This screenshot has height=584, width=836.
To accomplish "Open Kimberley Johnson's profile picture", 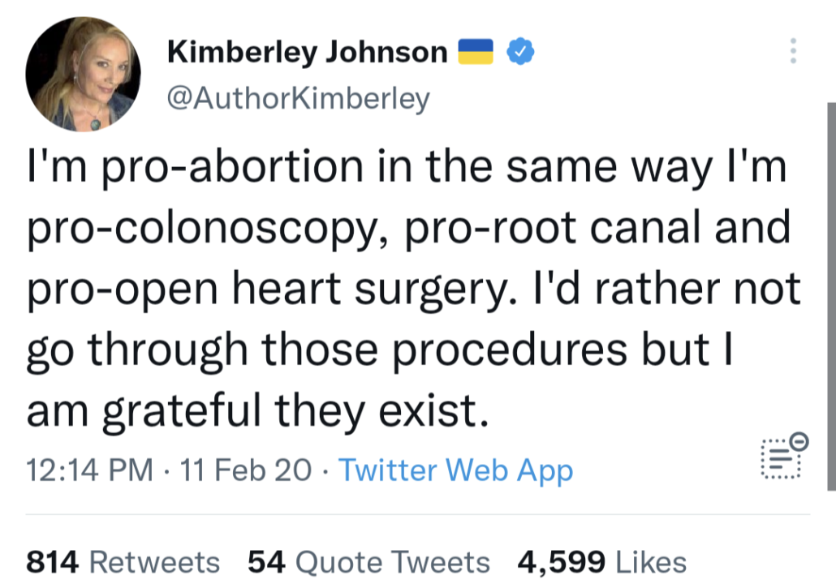I will point(83,74).
